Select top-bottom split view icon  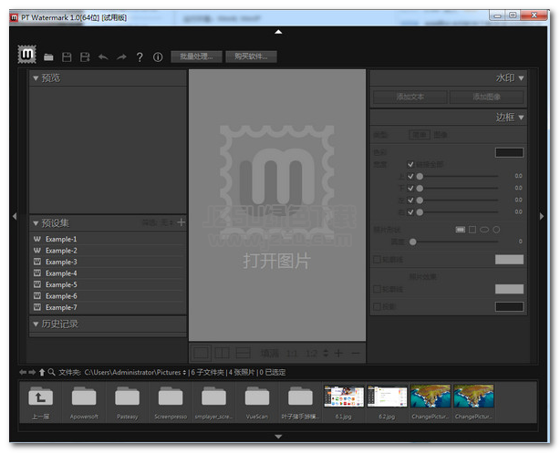[x=244, y=353]
